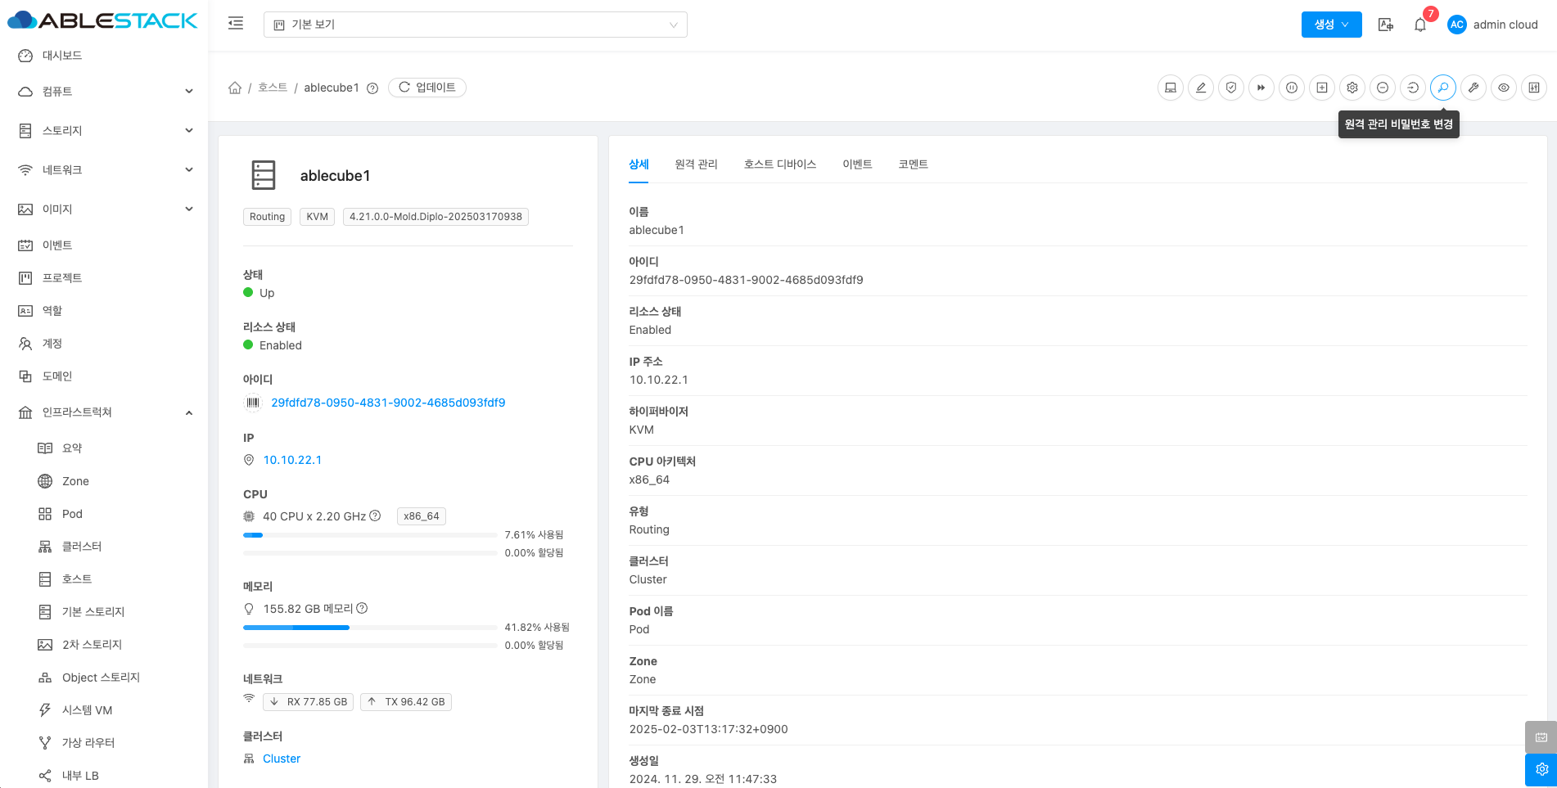The height and width of the screenshot is (788, 1557).
Task: Open the 호스트 디바이스 tab
Action: [x=779, y=164]
